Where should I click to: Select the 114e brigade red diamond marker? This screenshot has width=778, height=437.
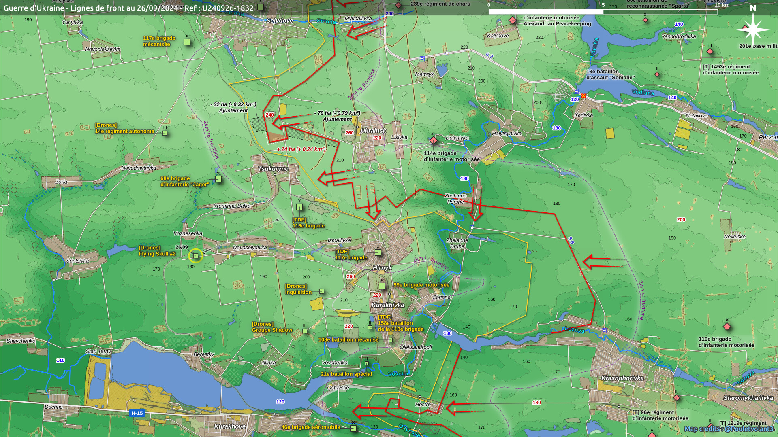pyautogui.click(x=434, y=140)
